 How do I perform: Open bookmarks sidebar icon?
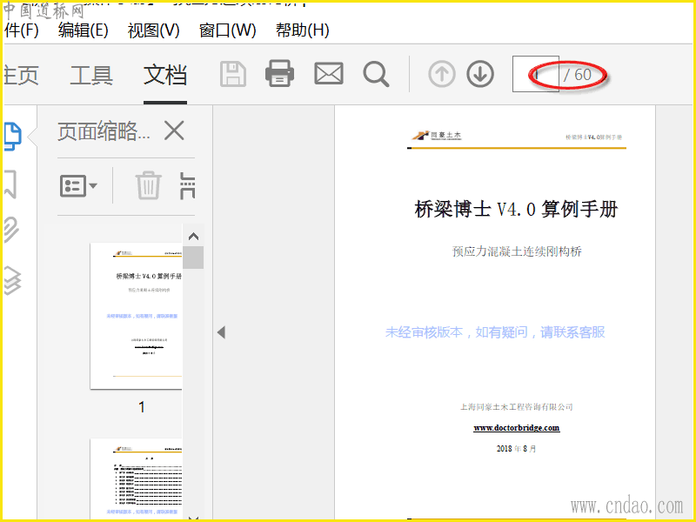click(10, 184)
